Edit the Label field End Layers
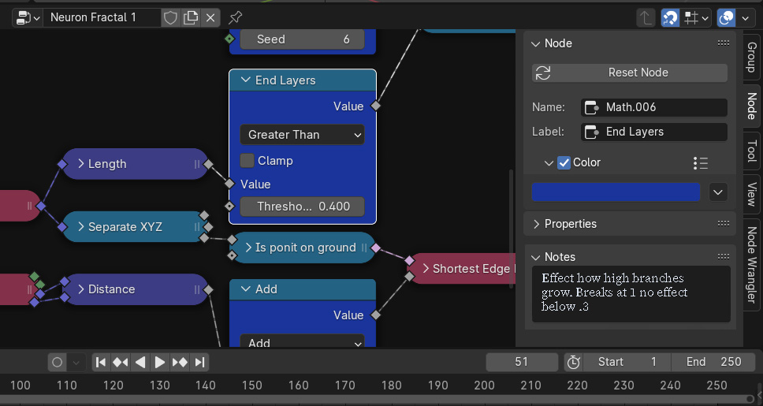This screenshot has width=763, height=406. click(654, 132)
